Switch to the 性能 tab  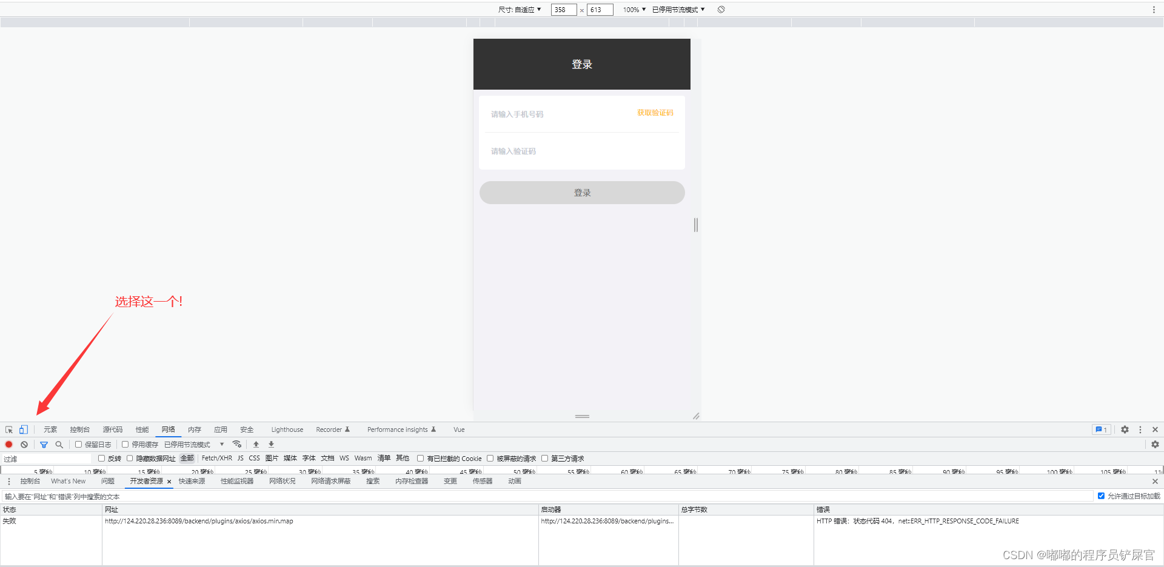click(x=142, y=429)
